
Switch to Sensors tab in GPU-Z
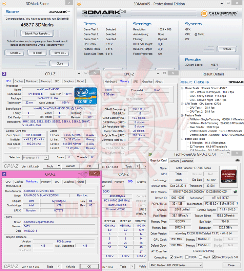(x=174, y=161)
